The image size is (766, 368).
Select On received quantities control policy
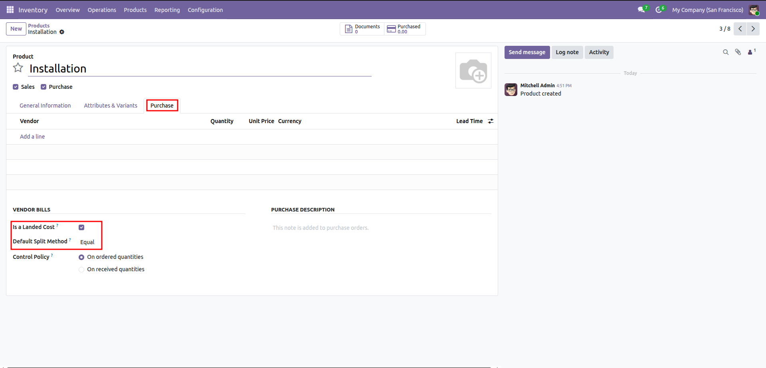(x=81, y=270)
